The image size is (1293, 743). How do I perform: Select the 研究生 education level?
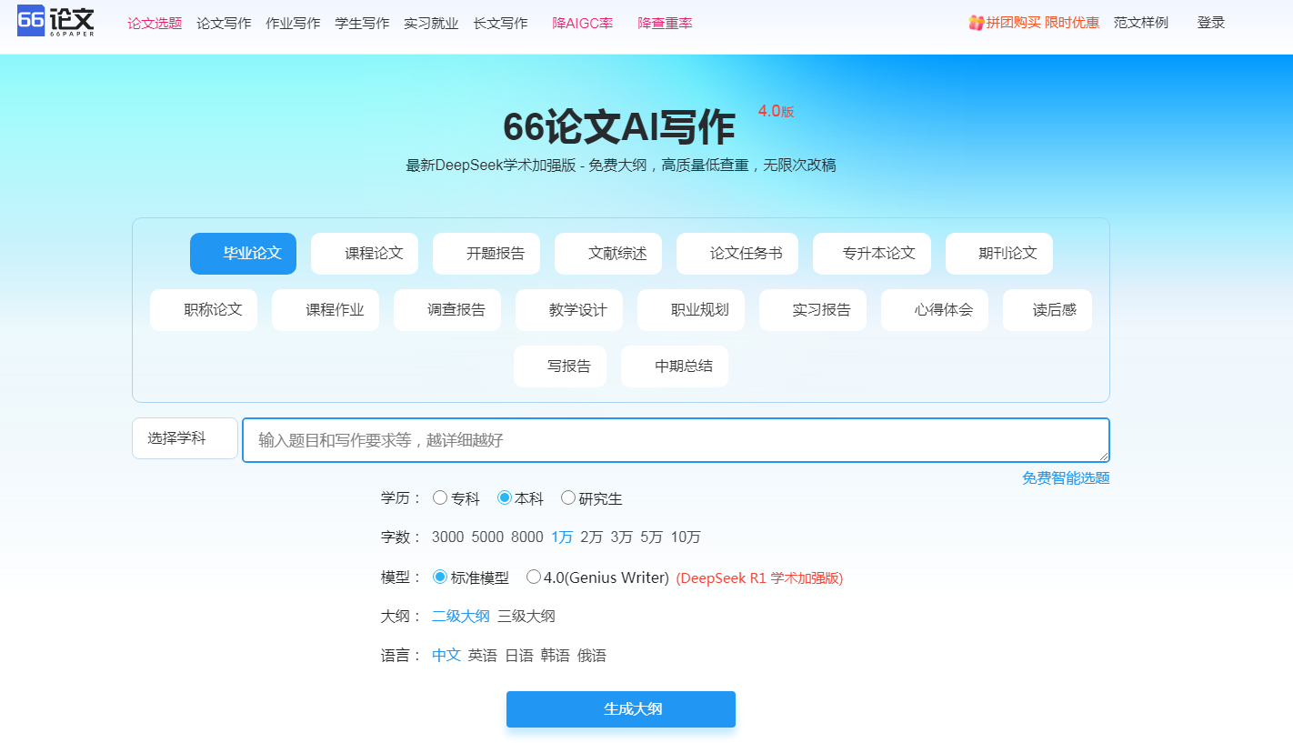[568, 497]
